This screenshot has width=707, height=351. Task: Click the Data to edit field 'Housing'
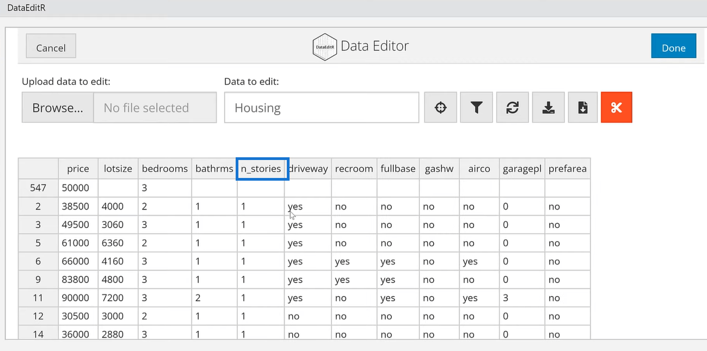[x=322, y=107]
